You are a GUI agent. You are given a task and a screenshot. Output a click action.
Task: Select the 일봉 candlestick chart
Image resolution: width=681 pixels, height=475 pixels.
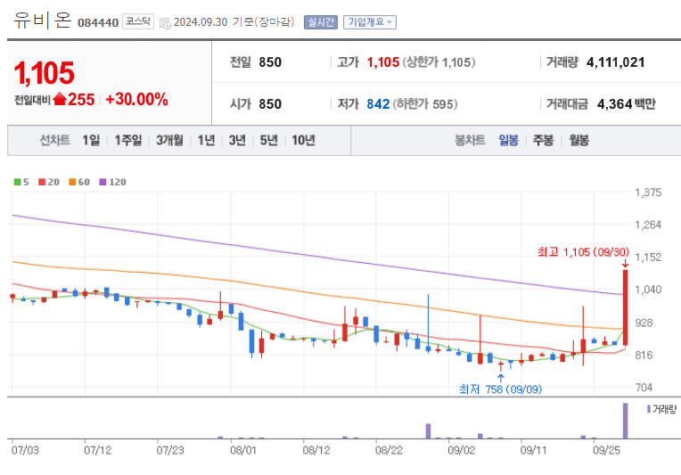pyautogui.click(x=509, y=140)
